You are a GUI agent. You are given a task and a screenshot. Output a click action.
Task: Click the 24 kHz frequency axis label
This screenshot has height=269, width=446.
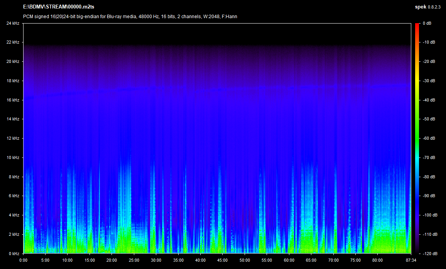[13, 23]
